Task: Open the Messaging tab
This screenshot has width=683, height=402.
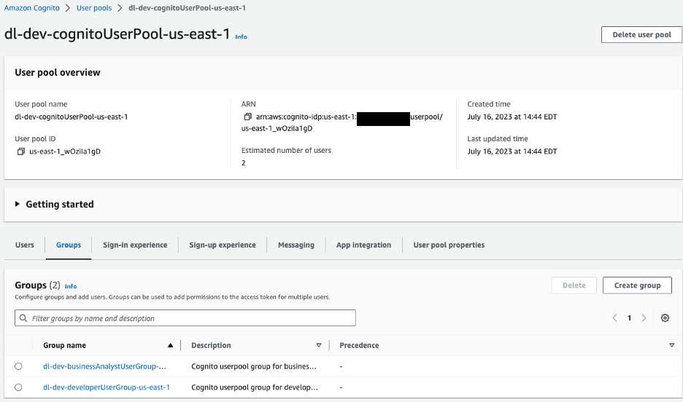Action: (296, 245)
